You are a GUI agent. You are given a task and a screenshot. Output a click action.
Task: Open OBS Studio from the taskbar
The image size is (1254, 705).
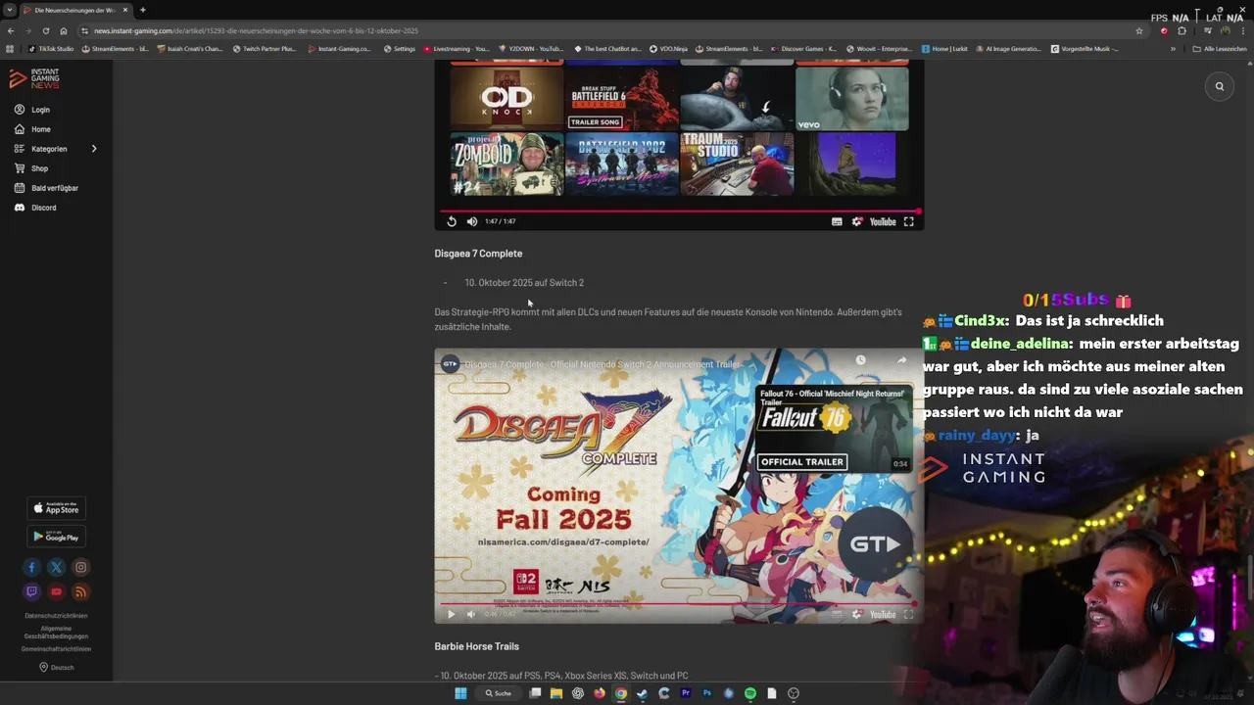[x=794, y=693]
